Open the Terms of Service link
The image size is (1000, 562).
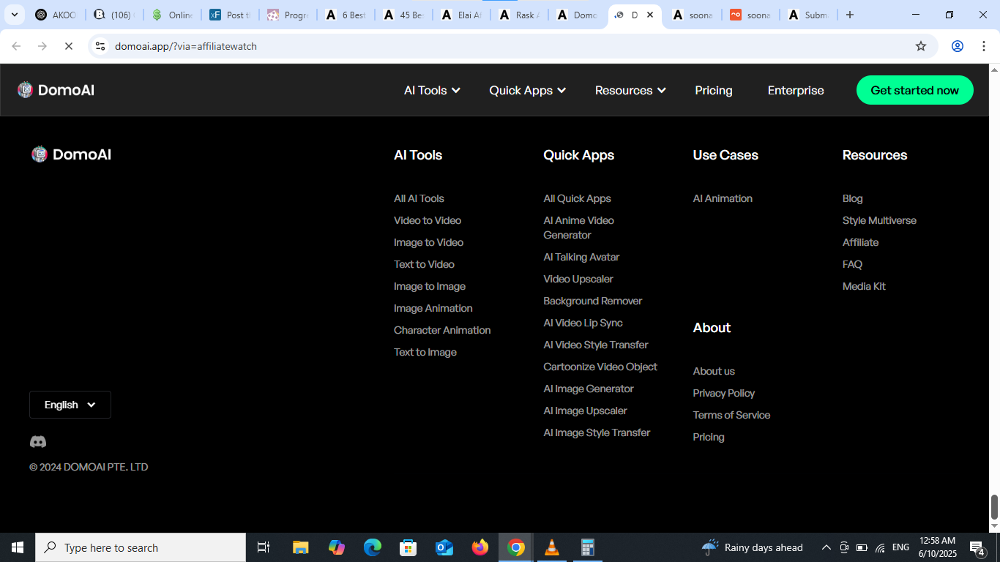point(731,415)
